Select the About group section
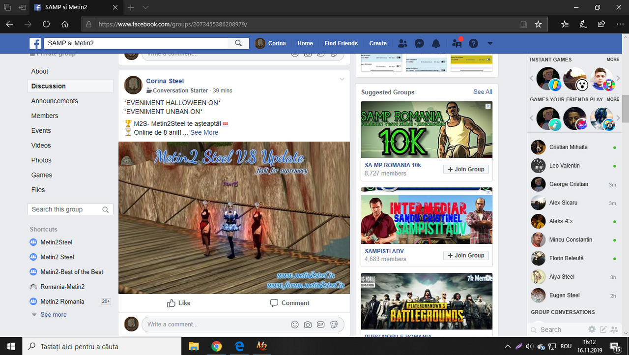The image size is (629, 355). [x=40, y=71]
